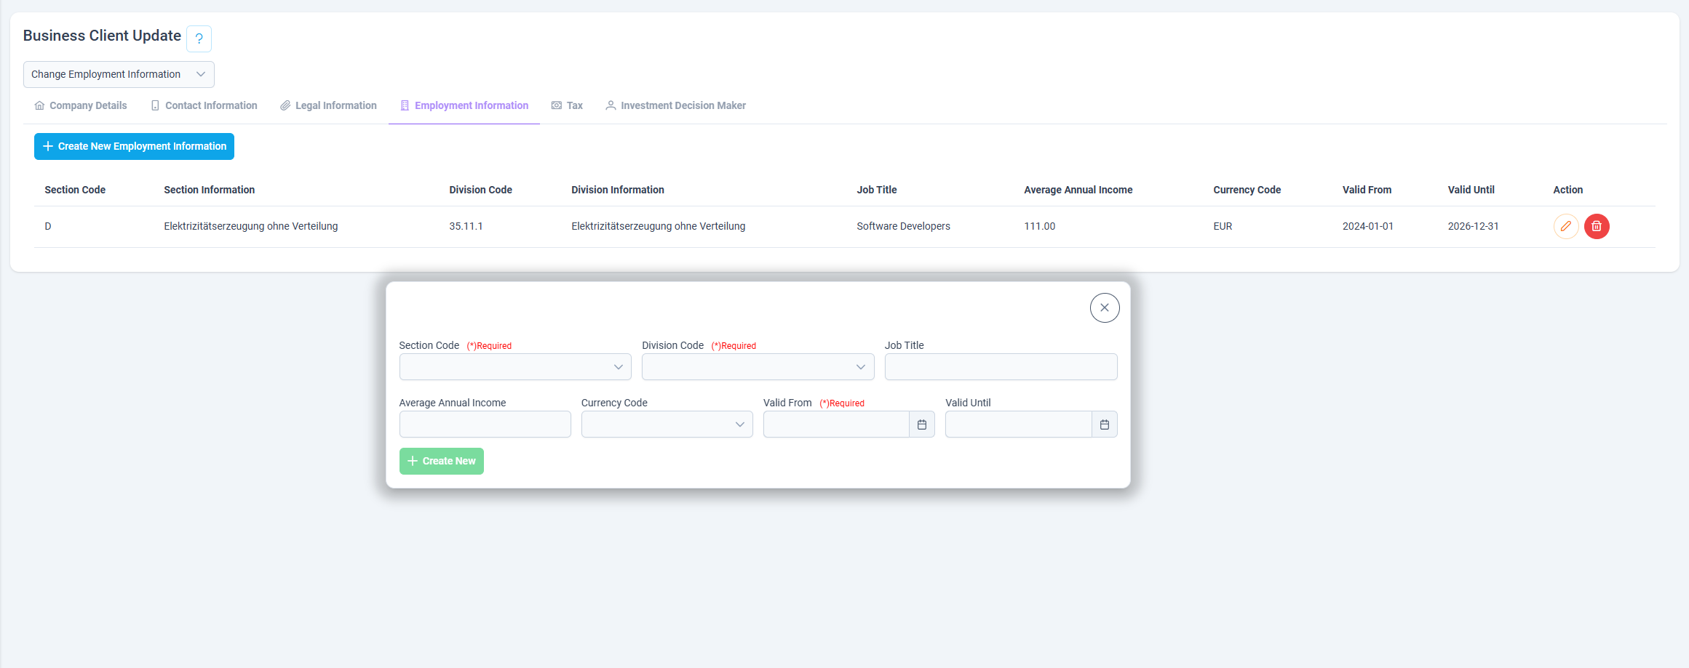Edit the Software Developers row with pencil icon

[1565, 226]
